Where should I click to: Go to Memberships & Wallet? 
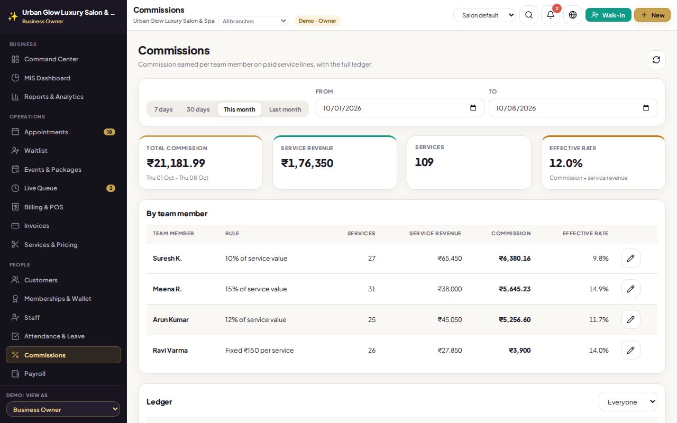tap(63, 299)
